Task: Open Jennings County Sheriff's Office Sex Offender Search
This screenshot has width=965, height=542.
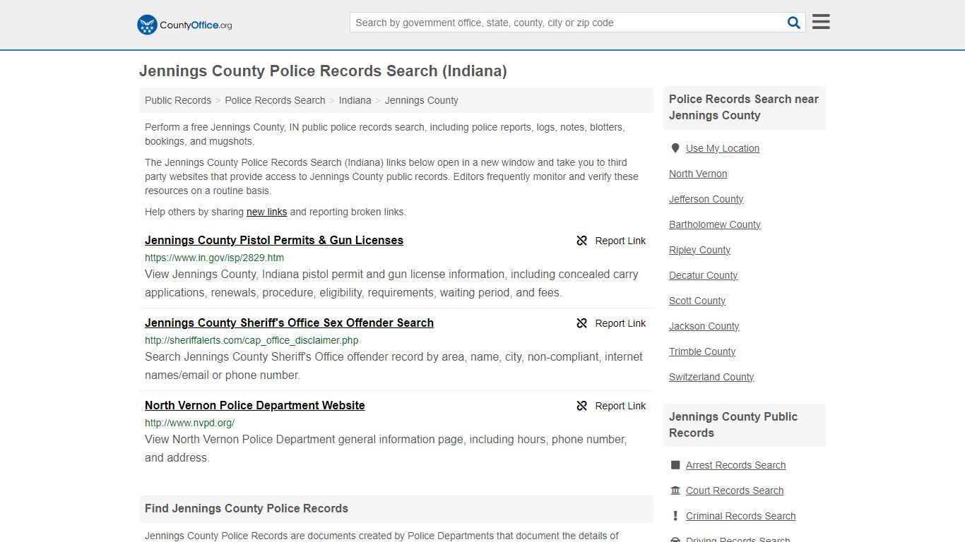Action: click(289, 323)
